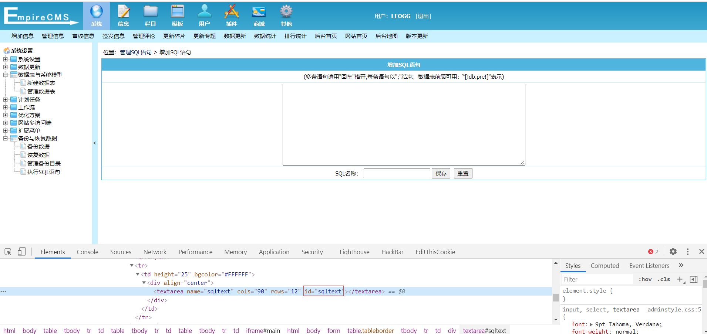This screenshot has height=334, width=707.
Task: Click the 退出 logout link
Action: (423, 16)
